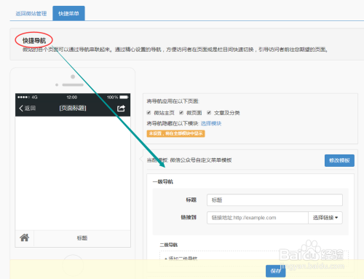The image size is (364, 279).
Task: Click the home icon in phone preview footer
Action: click(x=25, y=237)
